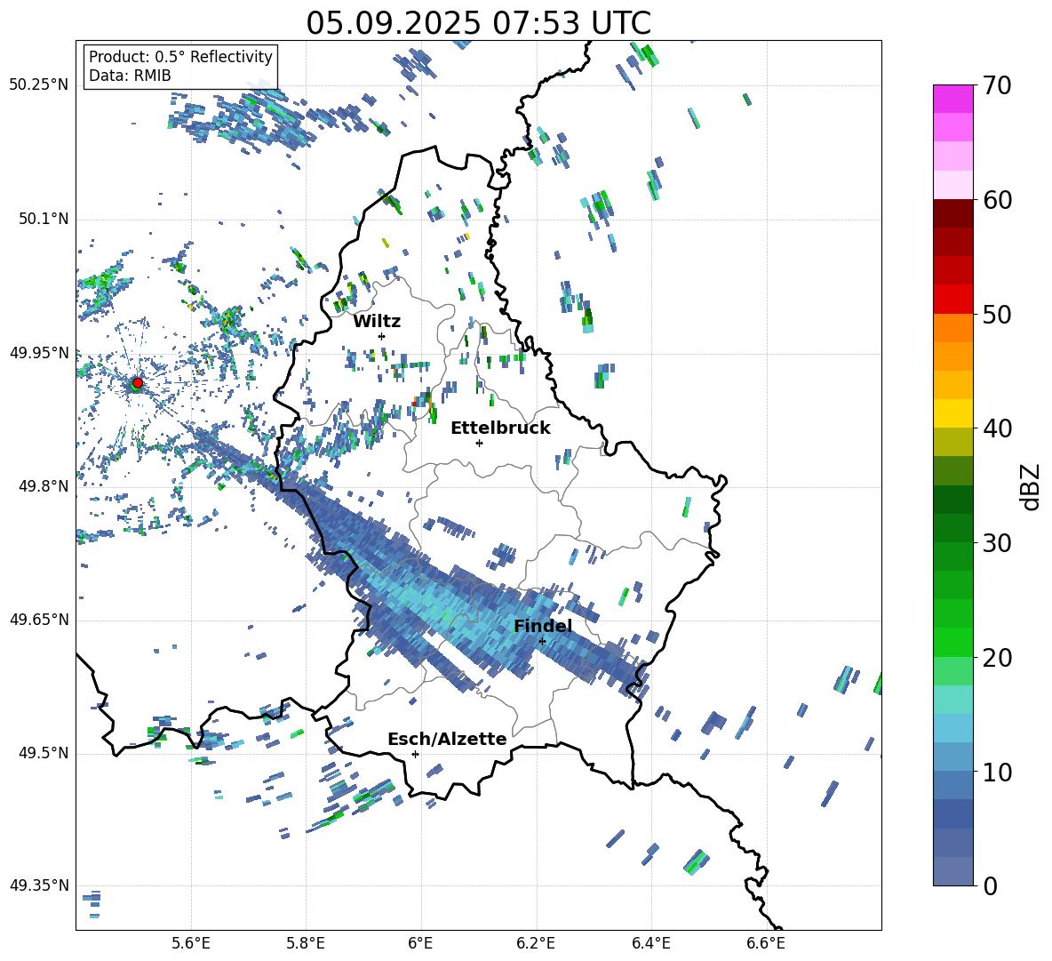The image size is (1052, 961).
Task: Click the 49.65°N latitude label
Action: (x=39, y=619)
